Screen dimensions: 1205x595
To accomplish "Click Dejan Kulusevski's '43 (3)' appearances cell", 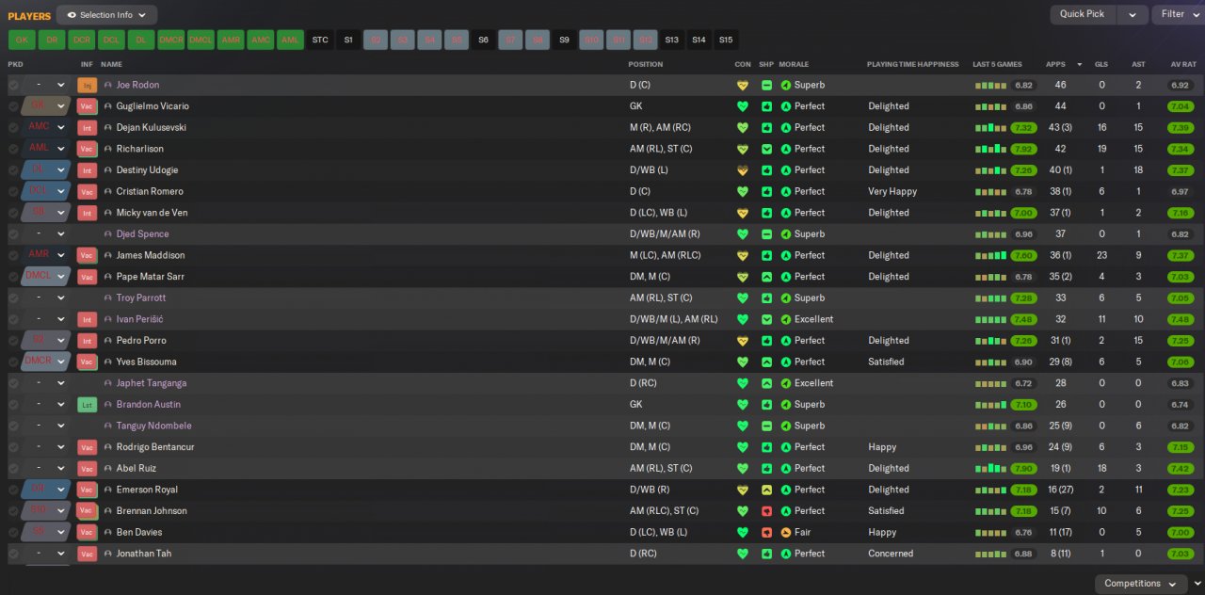I will tap(1060, 127).
